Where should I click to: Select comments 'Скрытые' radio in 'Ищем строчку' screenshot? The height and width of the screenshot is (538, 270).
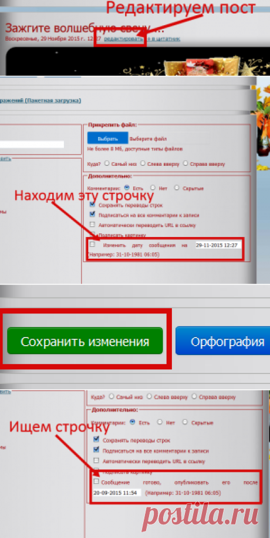185,422
